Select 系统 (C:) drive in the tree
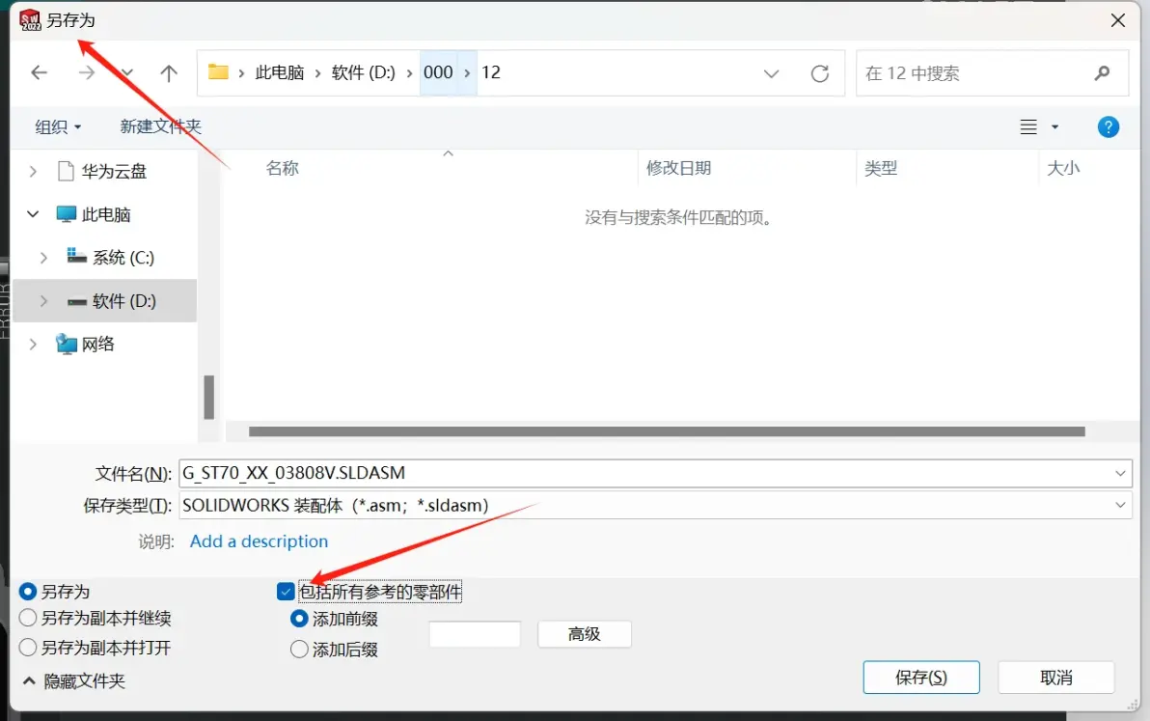Screen dimensions: 1150x721 (x=123, y=258)
